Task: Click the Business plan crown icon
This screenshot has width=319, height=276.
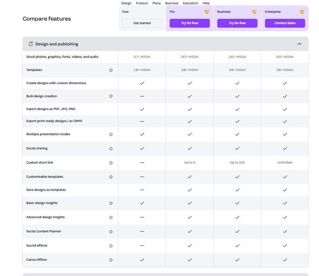Action: click(x=254, y=12)
